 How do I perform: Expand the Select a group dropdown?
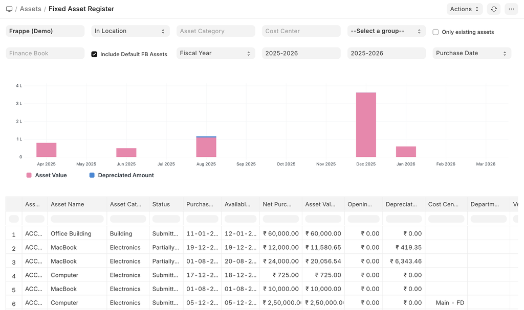(386, 31)
